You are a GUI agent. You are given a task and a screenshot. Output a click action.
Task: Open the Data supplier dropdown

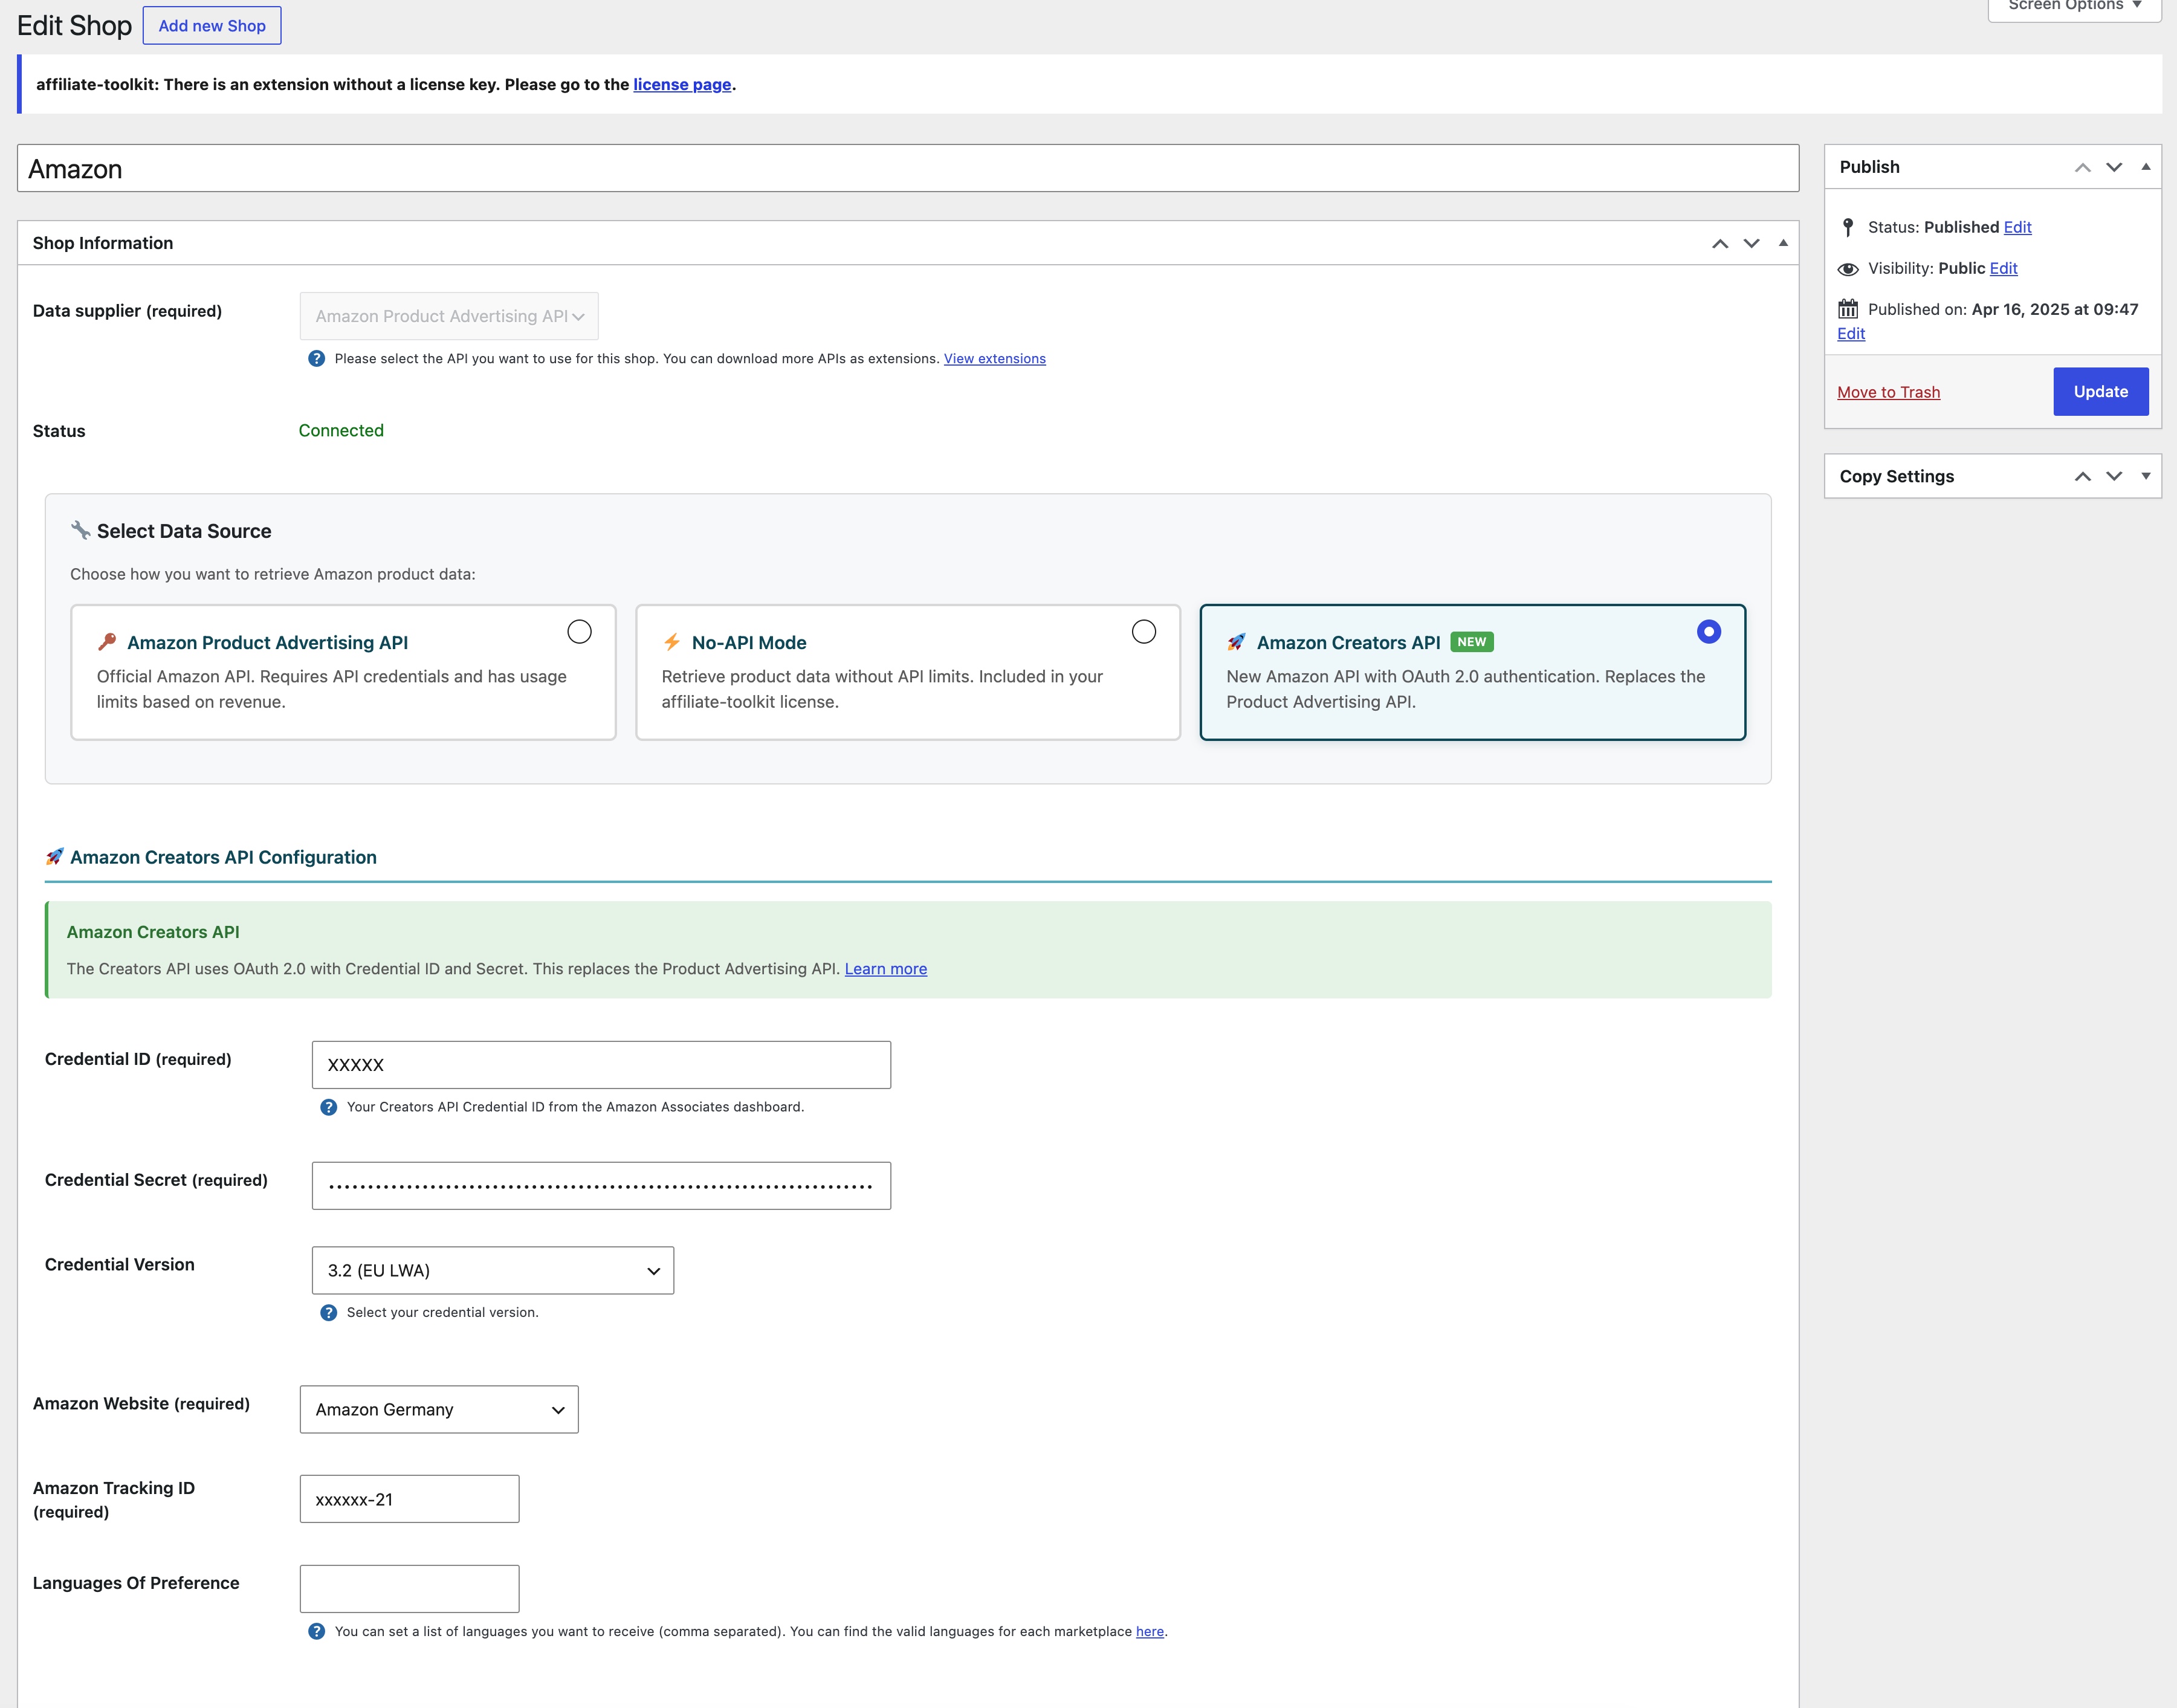(449, 316)
